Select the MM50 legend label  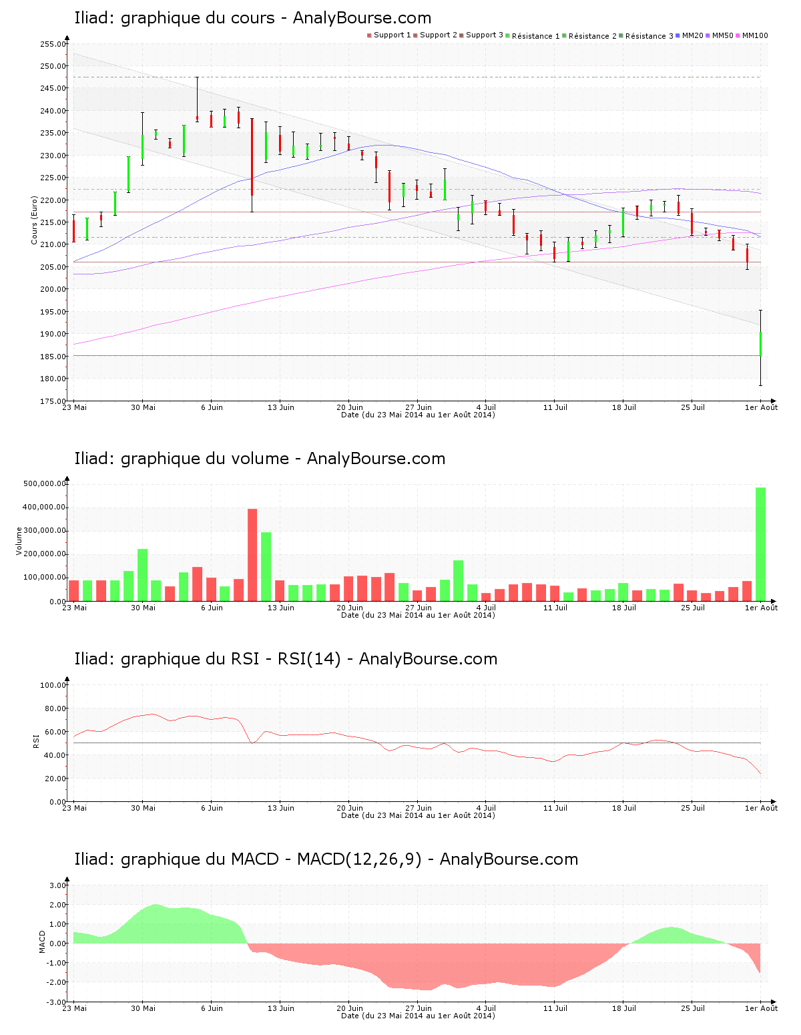[723, 35]
